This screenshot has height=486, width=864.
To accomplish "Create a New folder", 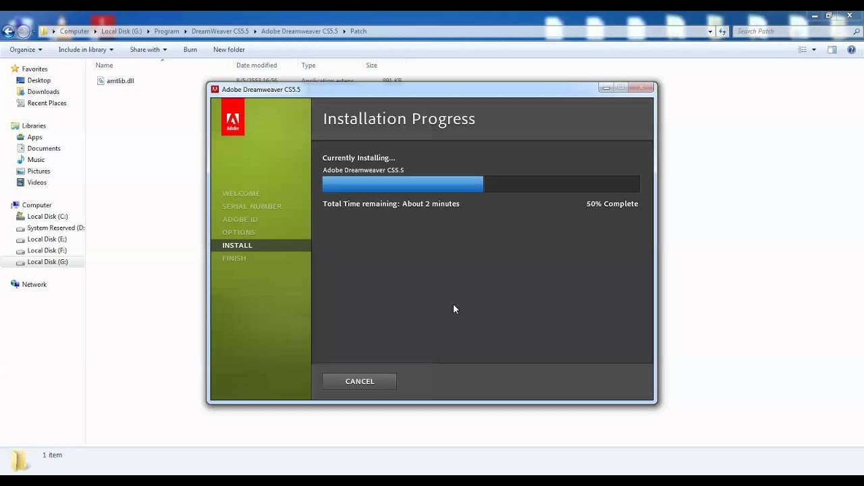I will (x=229, y=49).
